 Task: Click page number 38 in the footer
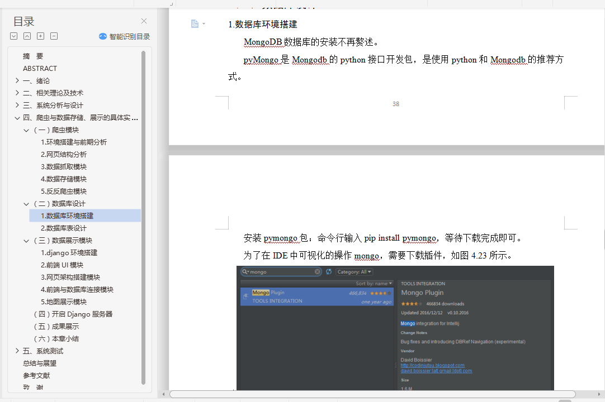click(x=396, y=104)
